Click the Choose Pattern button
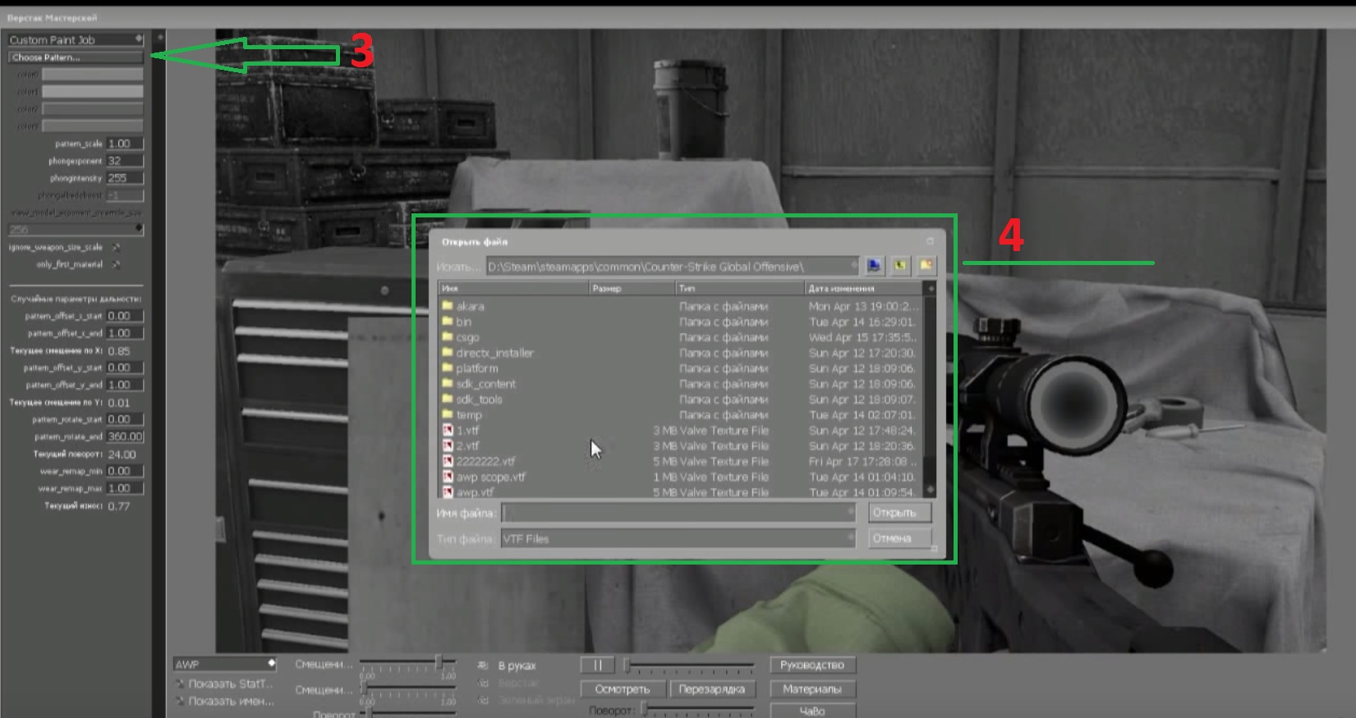The width and height of the screenshot is (1356, 718). (76, 57)
